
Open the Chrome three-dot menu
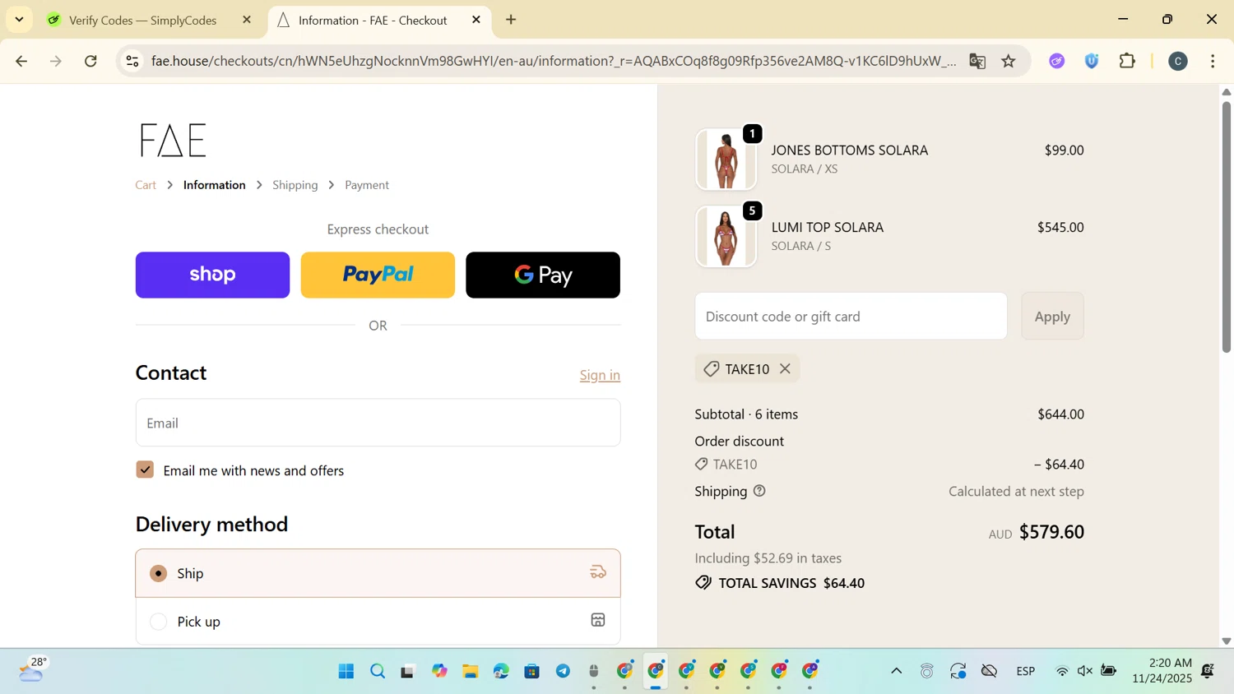pos(1213,61)
